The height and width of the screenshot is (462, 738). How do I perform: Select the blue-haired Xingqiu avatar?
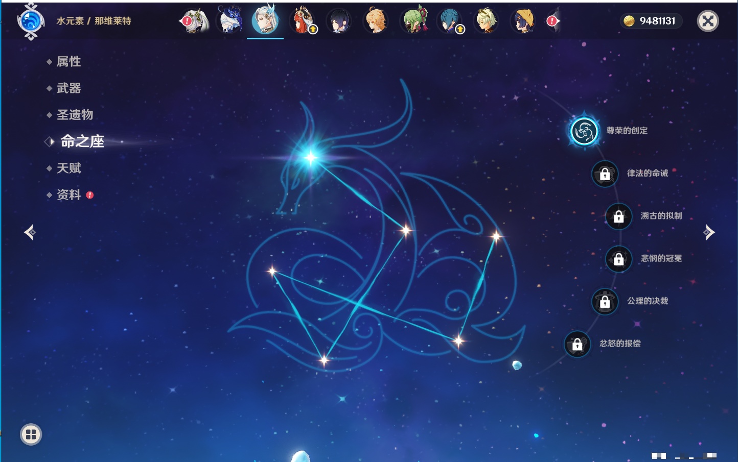coord(450,21)
